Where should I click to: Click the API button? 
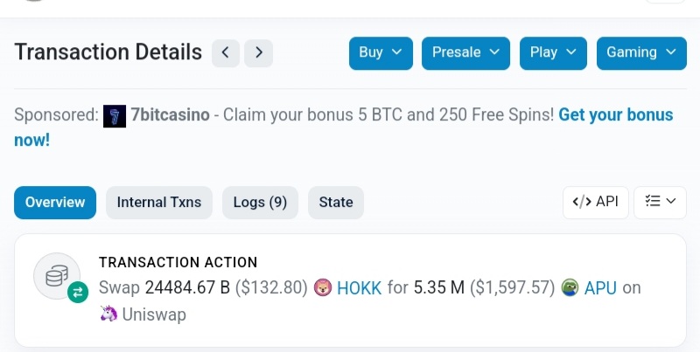pyautogui.click(x=596, y=203)
